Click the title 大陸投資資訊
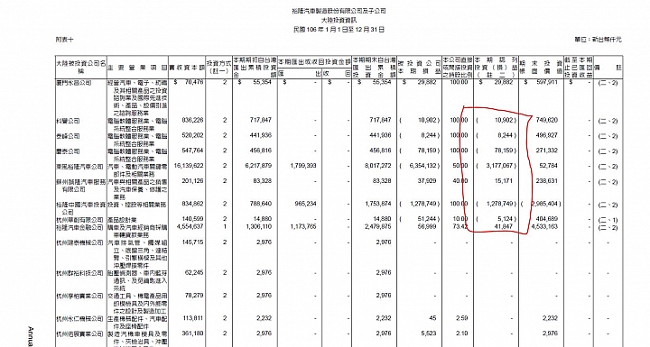Viewport: 650px width, 347px height. 339,20
